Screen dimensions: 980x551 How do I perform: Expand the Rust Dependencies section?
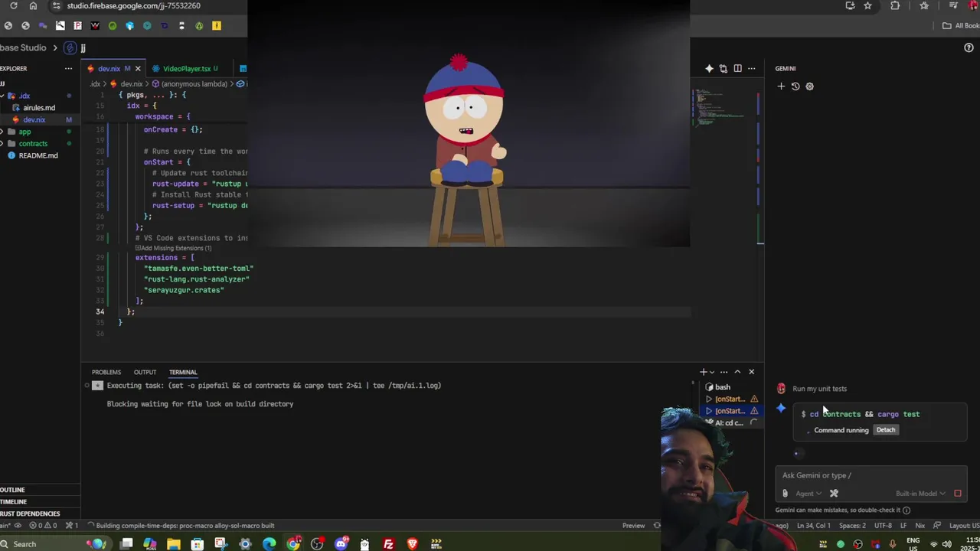click(38, 514)
